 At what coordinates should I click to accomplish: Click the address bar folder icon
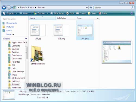(x=16, y=7)
